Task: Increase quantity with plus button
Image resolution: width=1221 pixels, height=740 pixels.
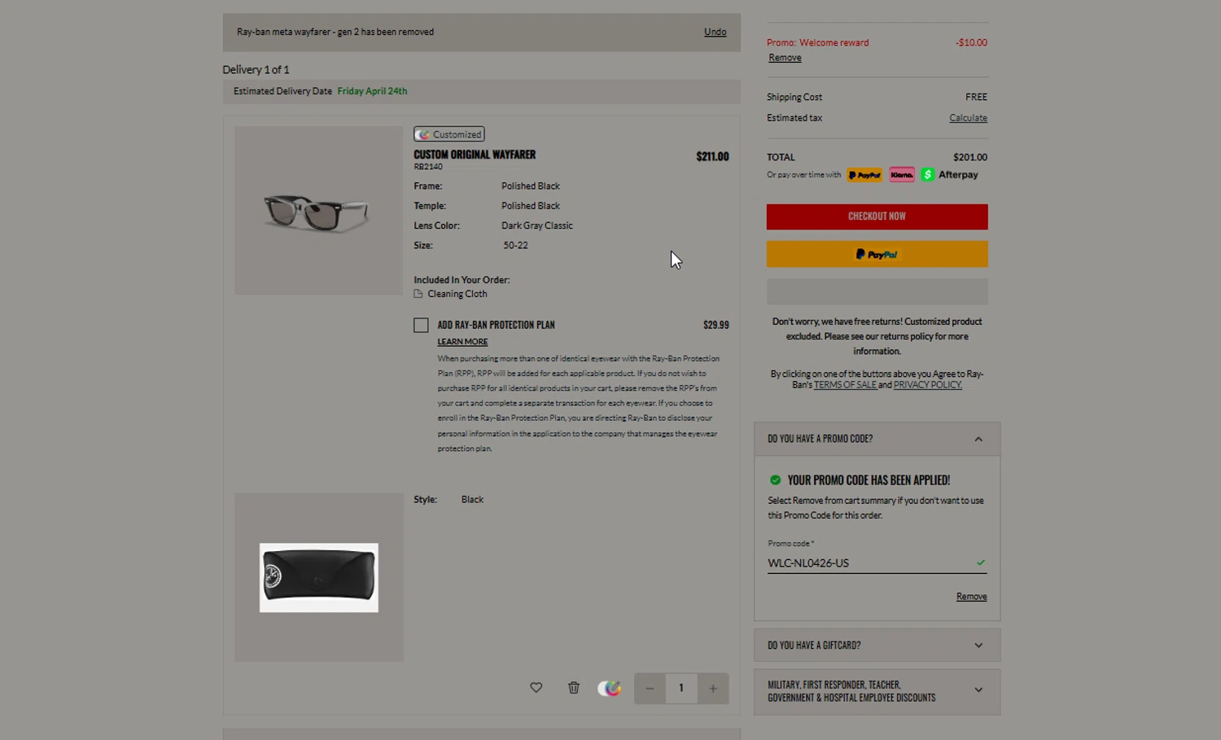Action: tap(713, 689)
